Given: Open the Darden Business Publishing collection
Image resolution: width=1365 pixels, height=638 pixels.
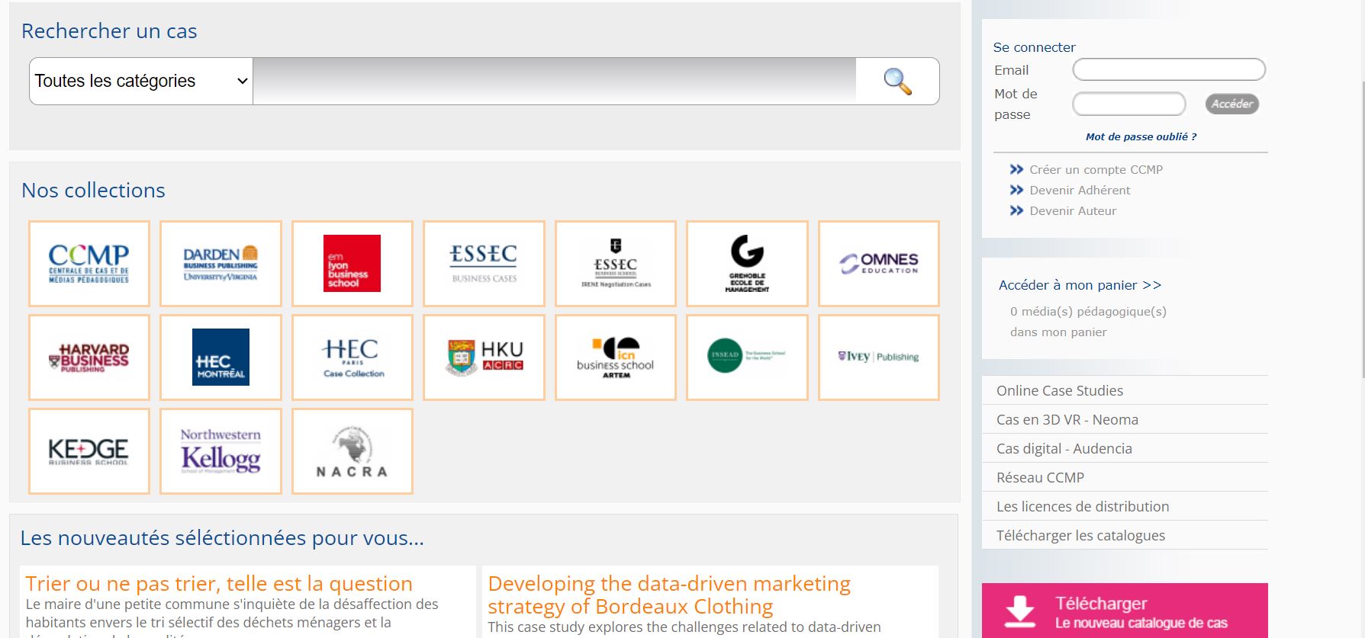Looking at the screenshot, I should tap(221, 264).
